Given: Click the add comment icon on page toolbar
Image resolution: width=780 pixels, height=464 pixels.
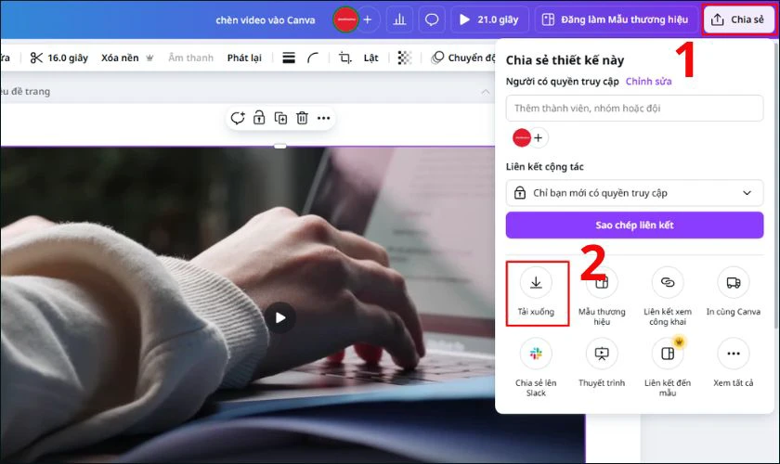Looking at the screenshot, I should click(238, 118).
